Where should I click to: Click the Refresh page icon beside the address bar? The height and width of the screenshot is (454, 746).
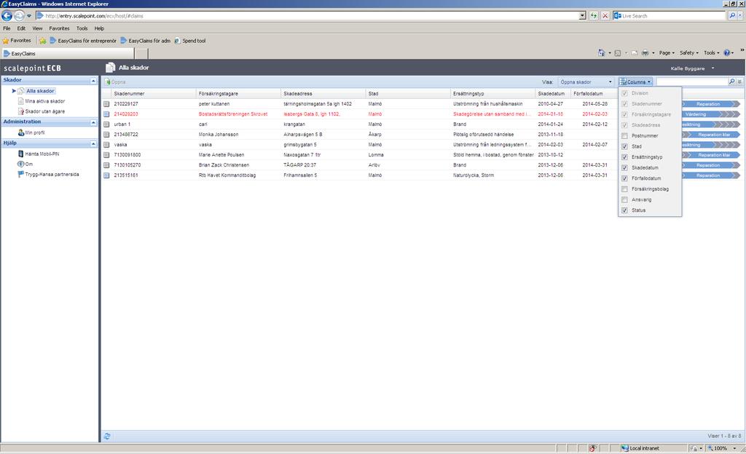coord(594,16)
